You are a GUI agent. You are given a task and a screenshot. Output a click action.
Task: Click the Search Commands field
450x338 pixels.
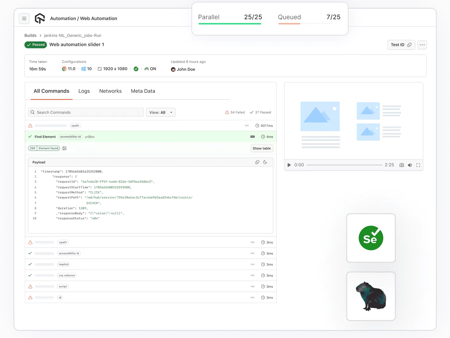(x=86, y=112)
